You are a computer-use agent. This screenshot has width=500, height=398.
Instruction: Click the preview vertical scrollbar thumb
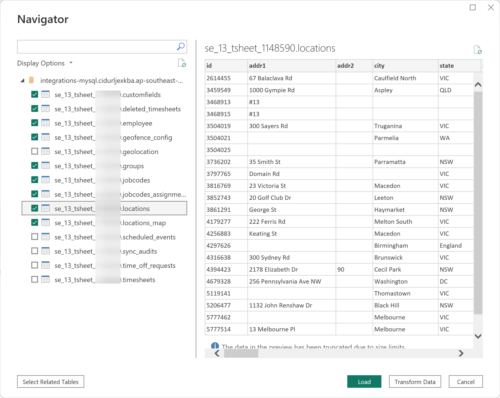[478, 203]
